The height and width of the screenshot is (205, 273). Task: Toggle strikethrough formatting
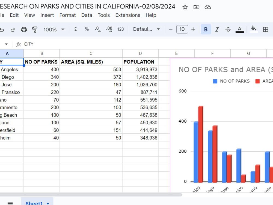[x=228, y=30]
